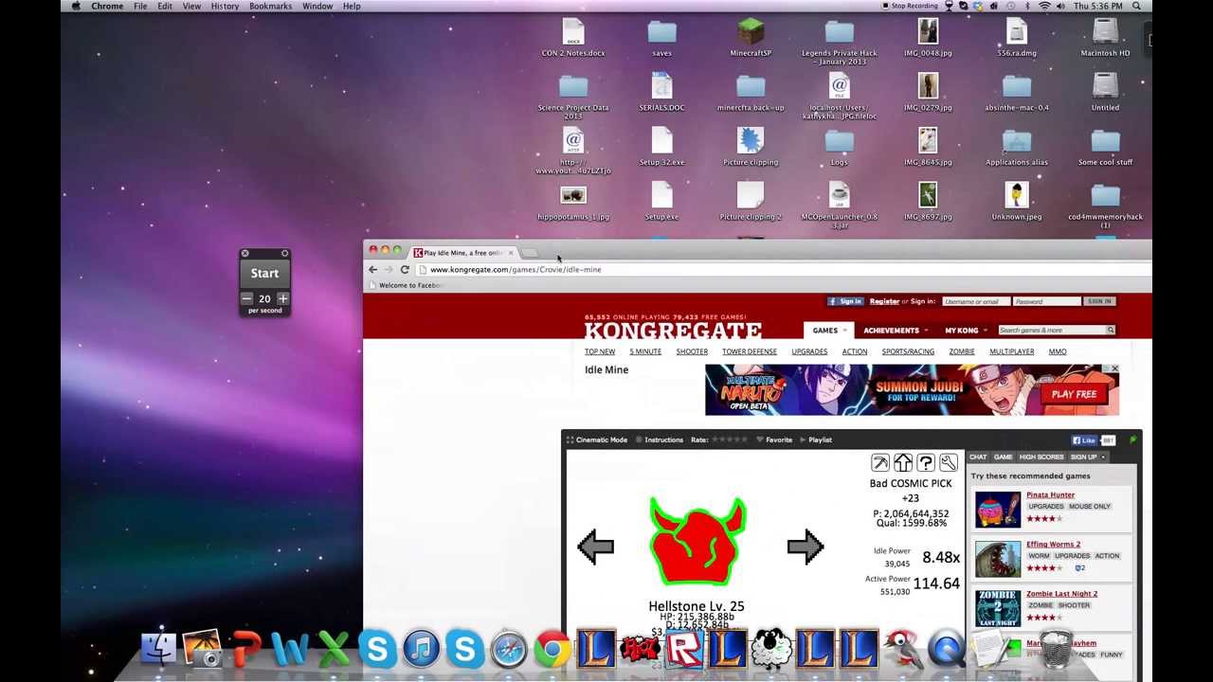Open the pickaxe menu icon in Idle Mine
Screen dimensions: 1213x682
tap(879, 462)
